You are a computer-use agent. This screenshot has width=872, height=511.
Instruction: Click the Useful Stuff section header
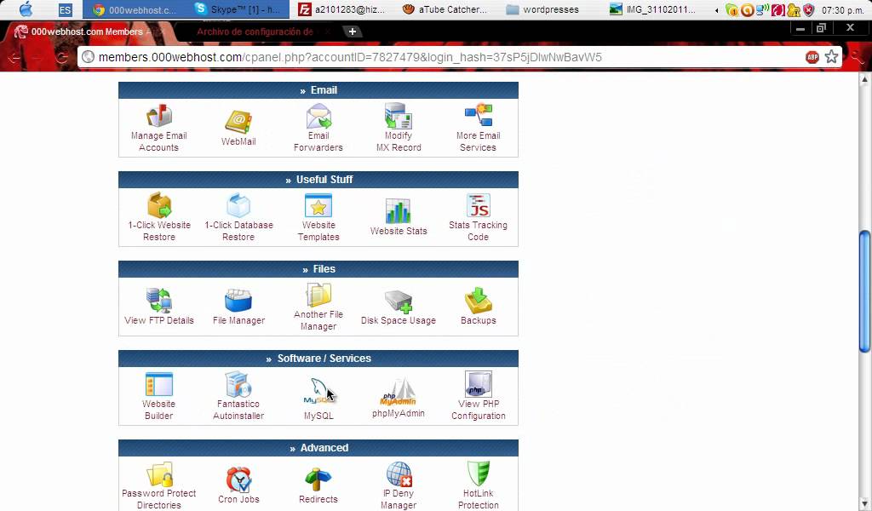coord(318,180)
